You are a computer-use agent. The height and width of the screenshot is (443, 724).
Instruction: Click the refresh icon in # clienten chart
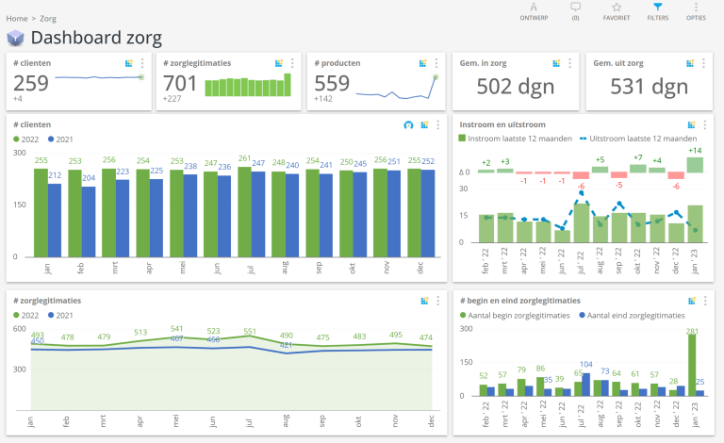pyautogui.click(x=408, y=124)
